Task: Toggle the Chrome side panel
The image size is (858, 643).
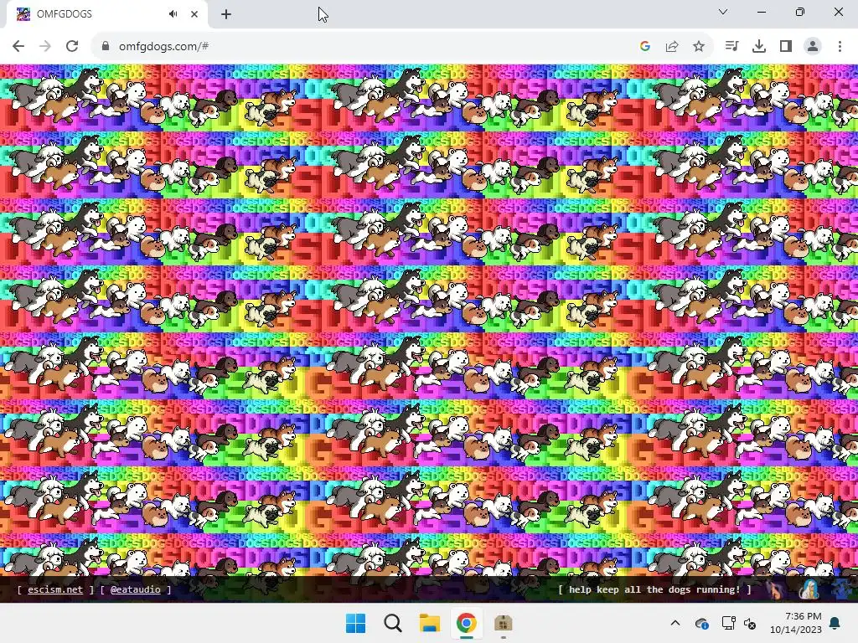Action: click(x=786, y=47)
